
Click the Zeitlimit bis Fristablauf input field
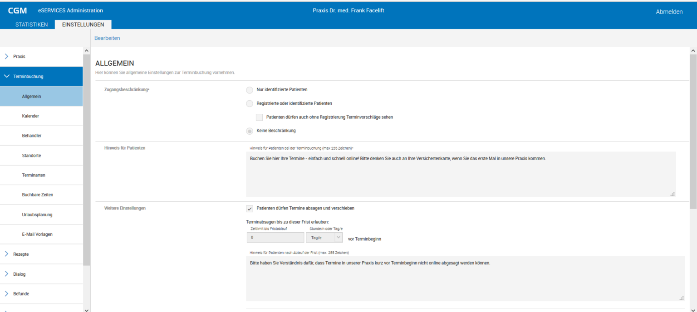pos(275,237)
